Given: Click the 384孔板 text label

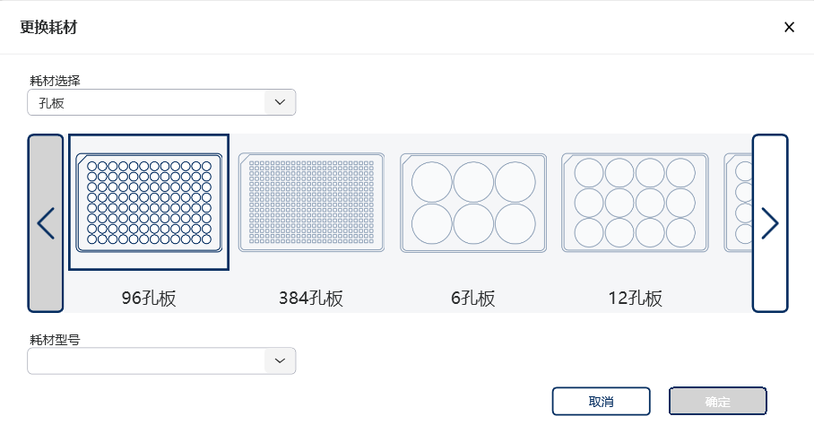Looking at the screenshot, I should click(311, 299).
